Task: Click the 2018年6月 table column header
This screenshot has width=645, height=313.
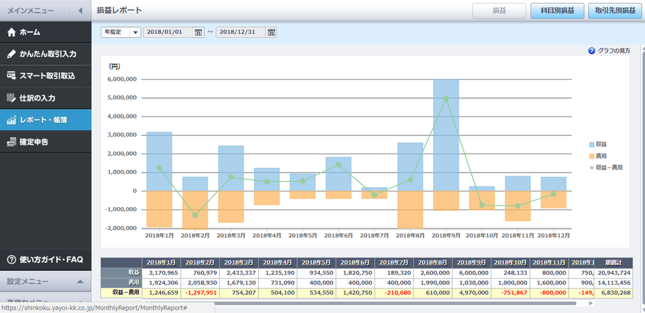Action: point(355,263)
